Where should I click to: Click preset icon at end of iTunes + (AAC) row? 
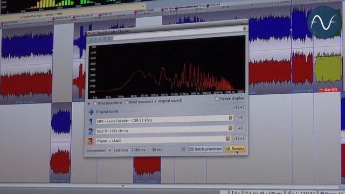[227, 138]
